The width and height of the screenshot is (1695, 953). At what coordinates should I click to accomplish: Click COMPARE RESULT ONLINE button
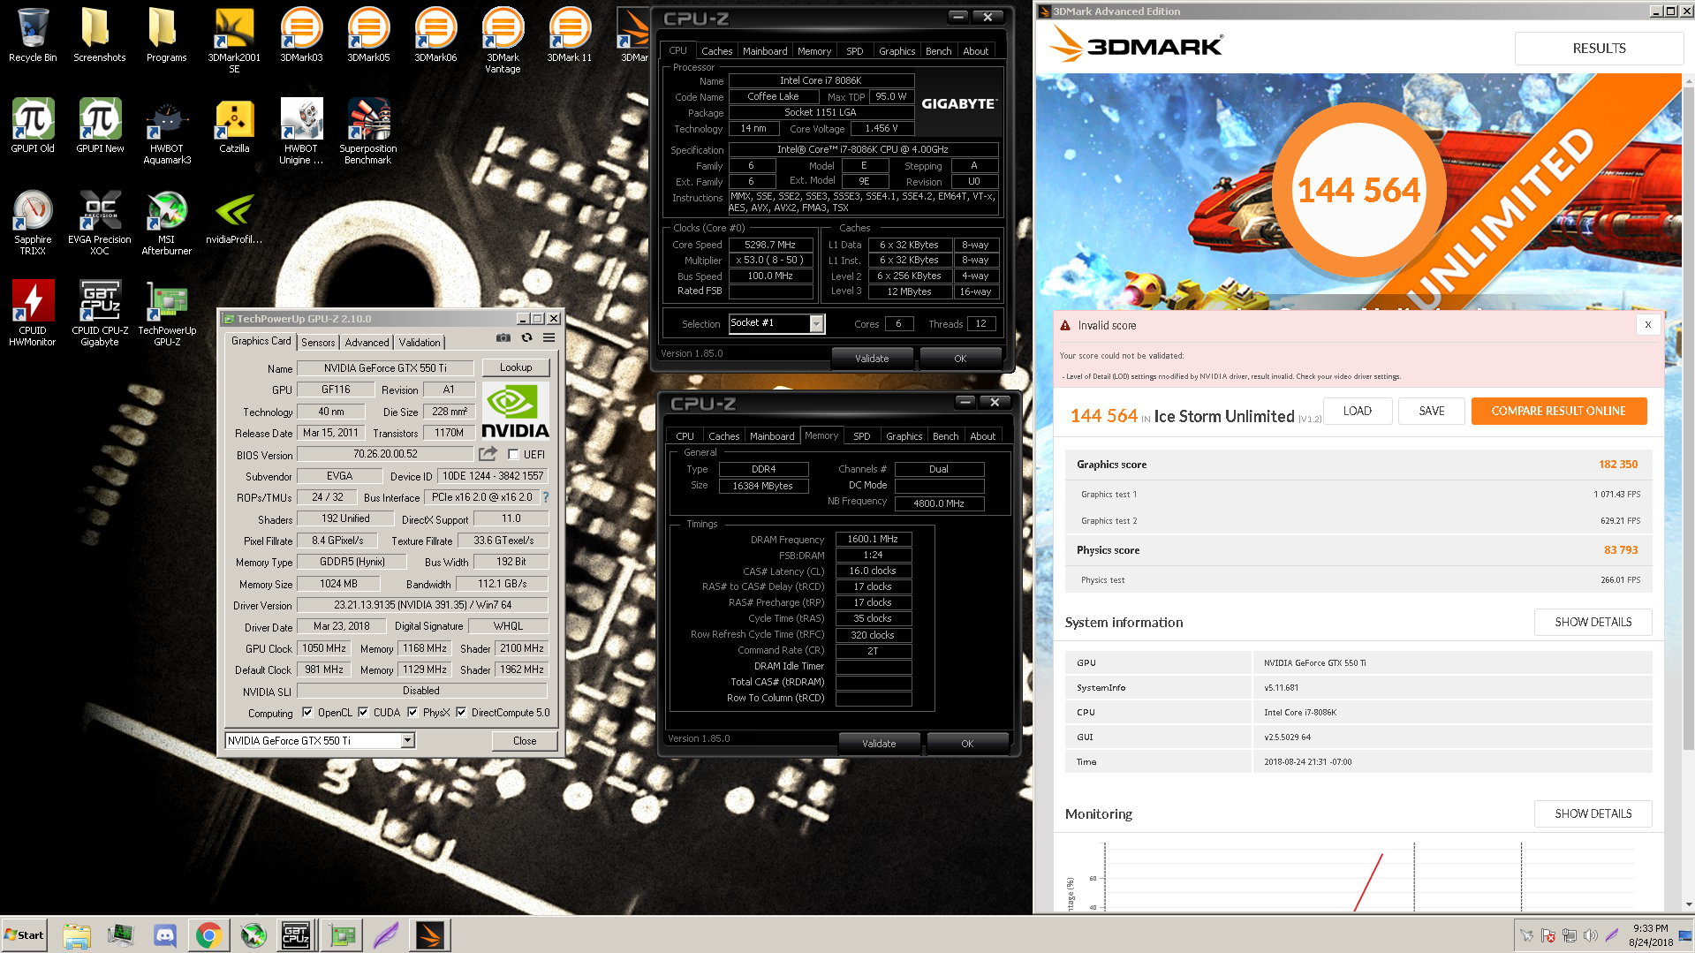point(1558,411)
